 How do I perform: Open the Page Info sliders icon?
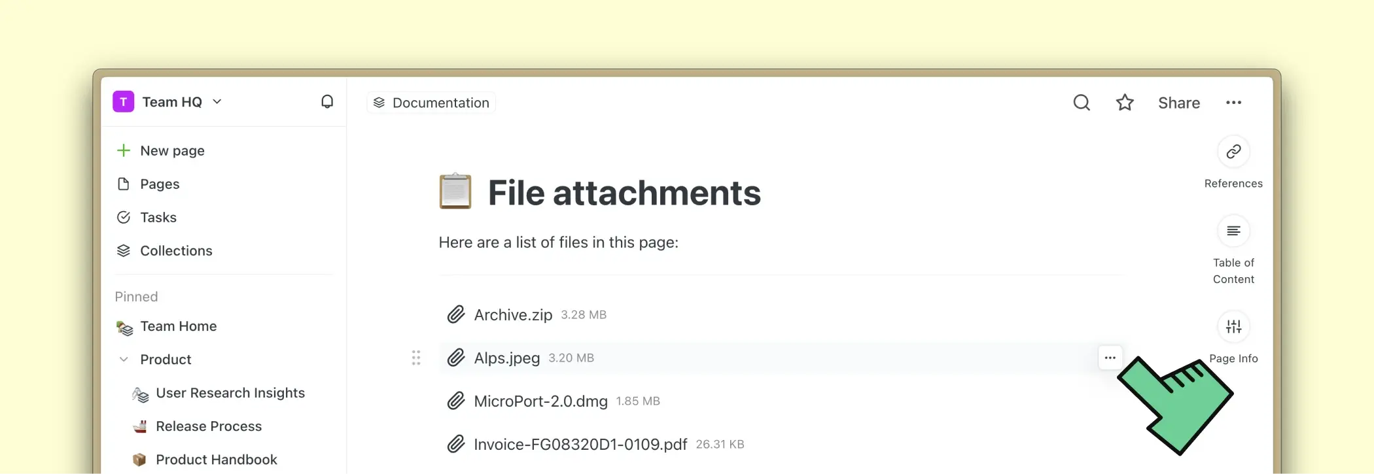pyautogui.click(x=1233, y=327)
